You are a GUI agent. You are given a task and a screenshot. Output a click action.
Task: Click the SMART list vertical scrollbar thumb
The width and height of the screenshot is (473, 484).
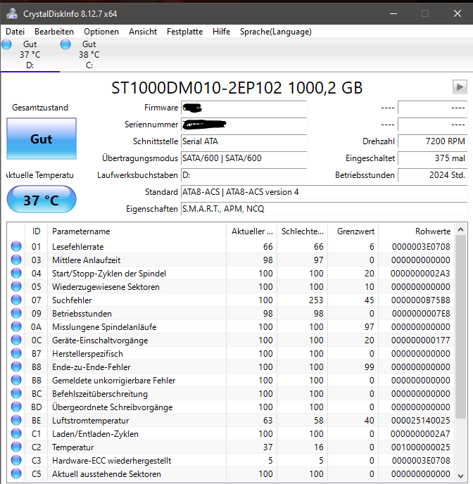pos(460,326)
